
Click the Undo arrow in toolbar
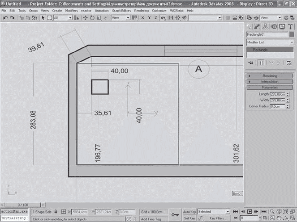pos(5,18)
